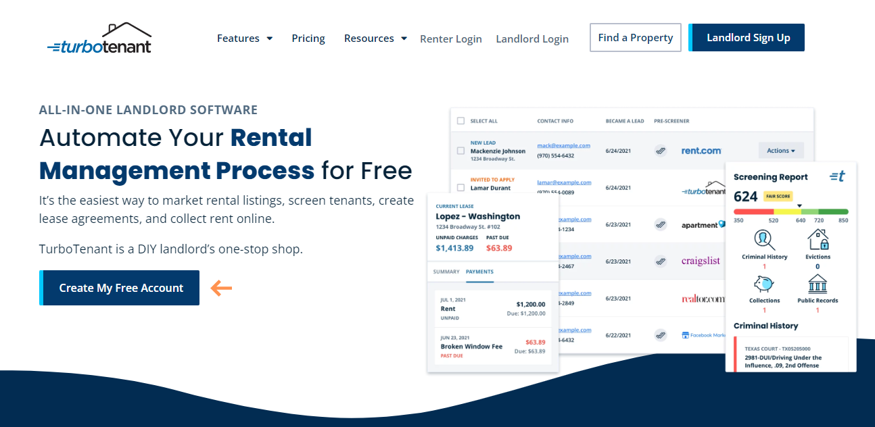Click the Facebook Marketplace source logo

tap(703, 334)
